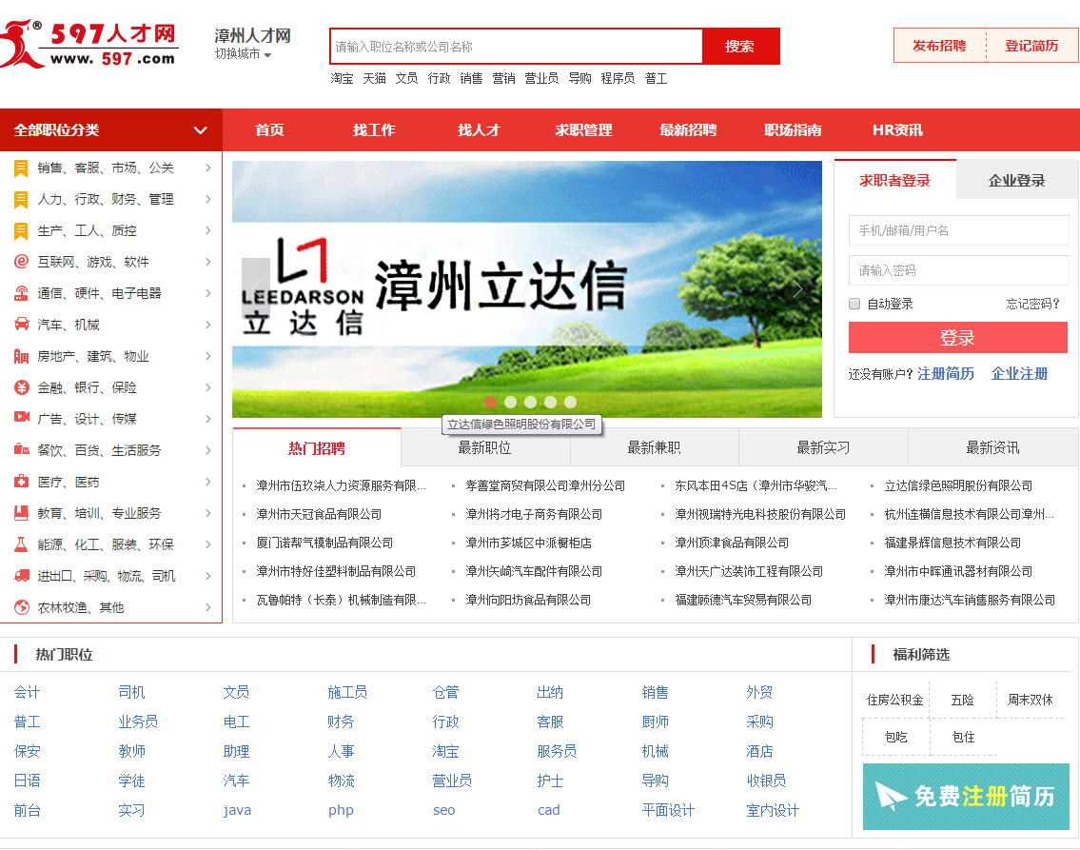Open 找人才 in navigation bar
Image resolution: width=1080 pixels, height=850 pixels.
coord(479,129)
